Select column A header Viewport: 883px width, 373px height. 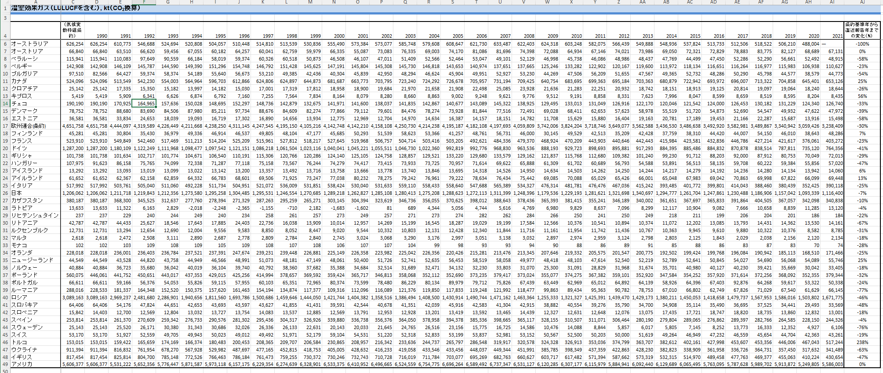pos(36,2)
